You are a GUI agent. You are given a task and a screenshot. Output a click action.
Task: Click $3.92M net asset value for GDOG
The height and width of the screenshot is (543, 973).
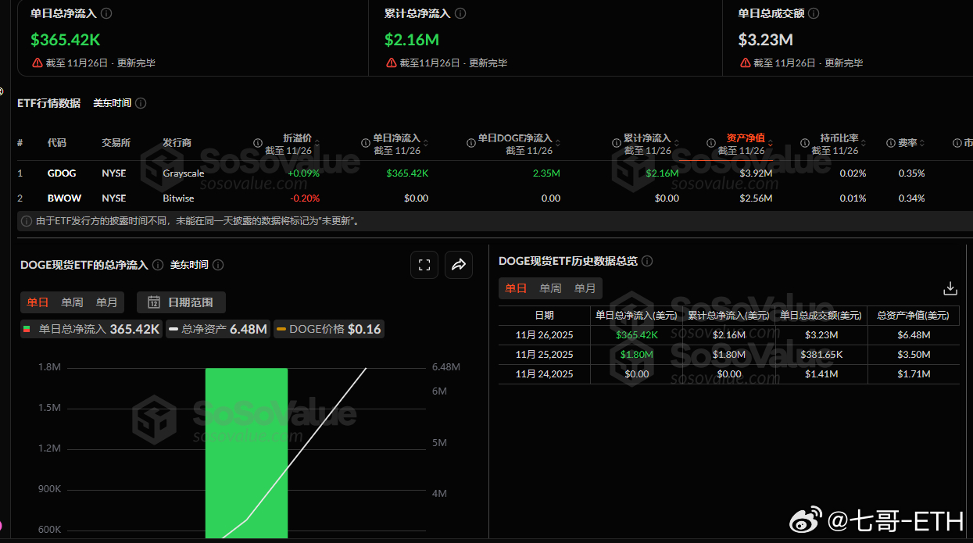(x=756, y=173)
